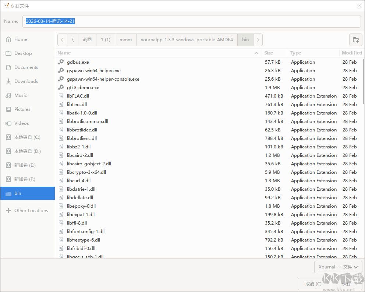Viewport: 365px width, 292px height.
Task: Select the libffi-8.dll file
Action: point(209,223)
